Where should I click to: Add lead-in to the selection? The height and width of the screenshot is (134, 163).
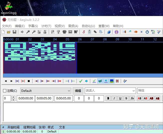pyautogui.click(x=67, y=81)
